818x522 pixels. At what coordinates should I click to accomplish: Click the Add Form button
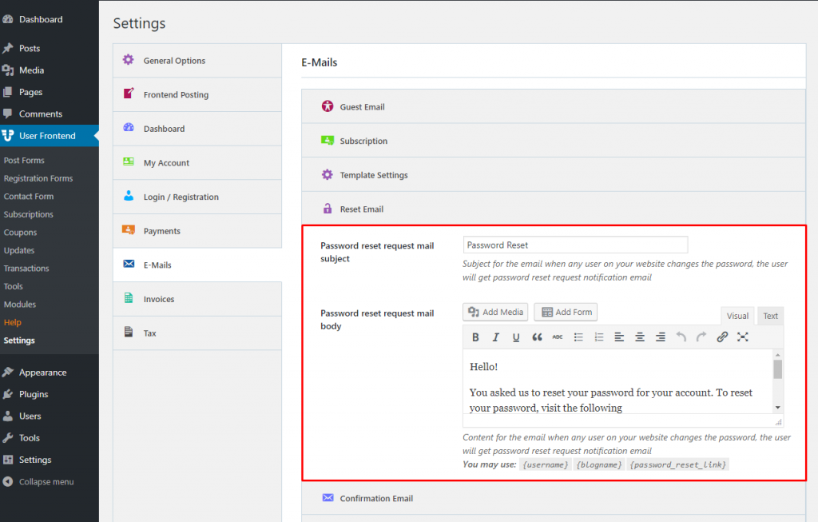tap(565, 312)
